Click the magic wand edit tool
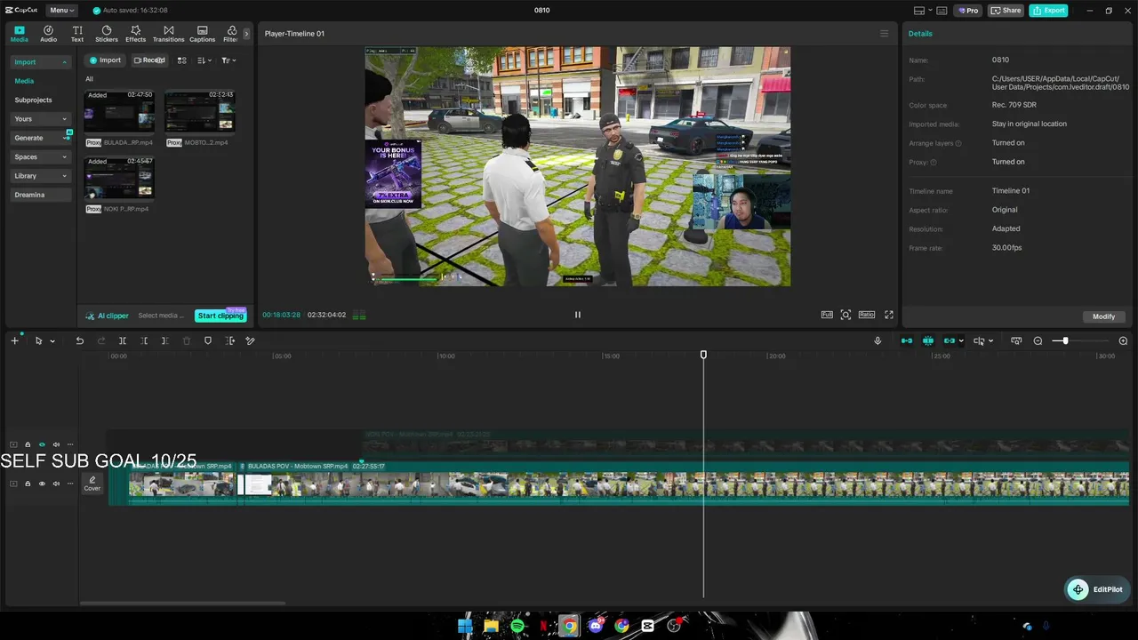 click(251, 341)
